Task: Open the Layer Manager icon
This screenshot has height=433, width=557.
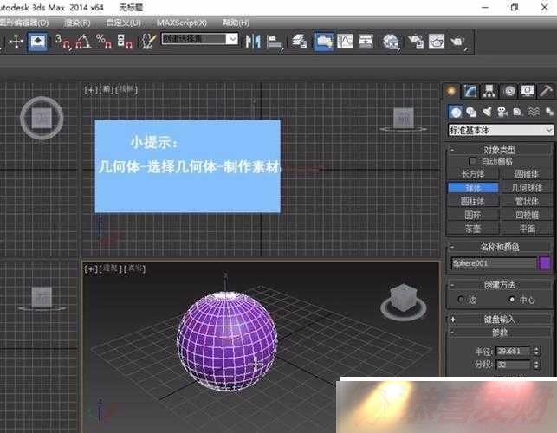Action: [x=300, y=42]
